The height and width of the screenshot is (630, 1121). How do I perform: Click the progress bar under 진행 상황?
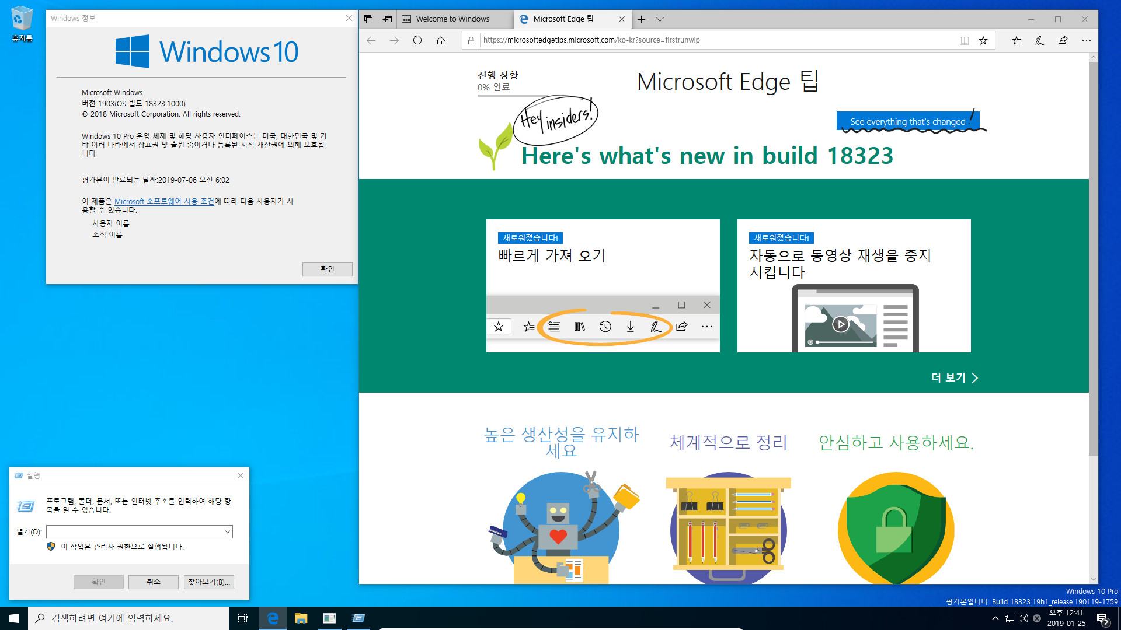[513, 95]
